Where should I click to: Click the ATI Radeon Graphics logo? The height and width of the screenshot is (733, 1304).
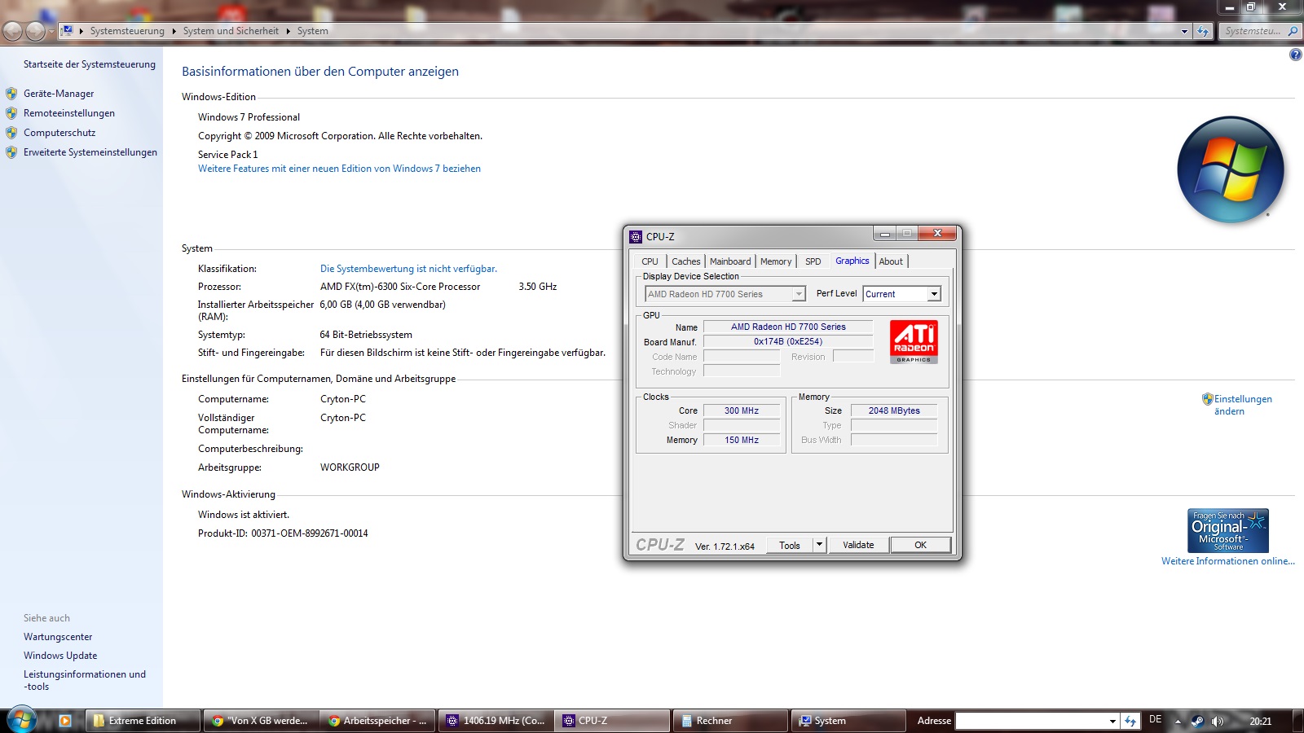click(914, 341)
